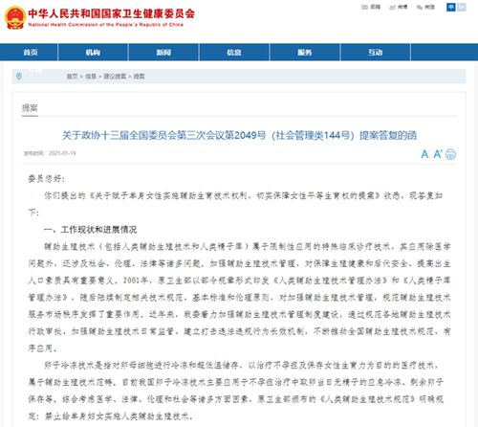Click the paragraph beginning 辅助生殖技术（包括人类辅助
The height and width of the screenshot is (427, 478).
pyautogui.click(x=239, y=297)
